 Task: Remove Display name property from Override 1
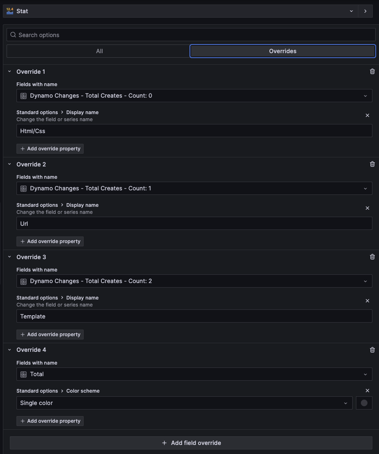click(367, 115)
